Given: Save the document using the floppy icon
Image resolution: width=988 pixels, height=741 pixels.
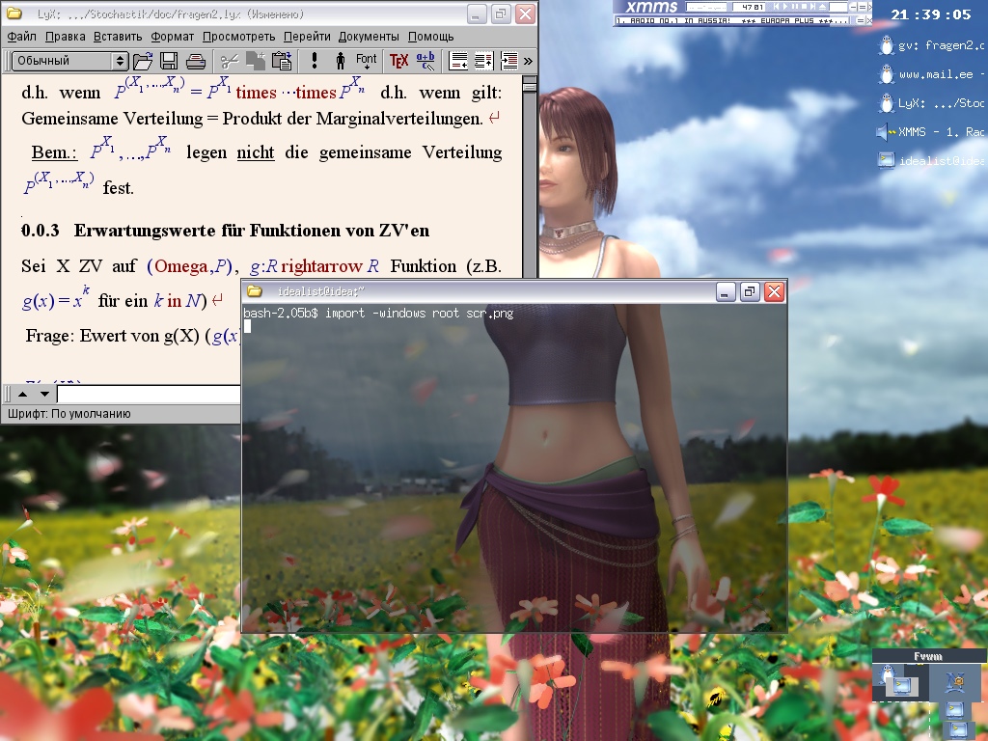Looking at the screenshot, I should [169, 61].
